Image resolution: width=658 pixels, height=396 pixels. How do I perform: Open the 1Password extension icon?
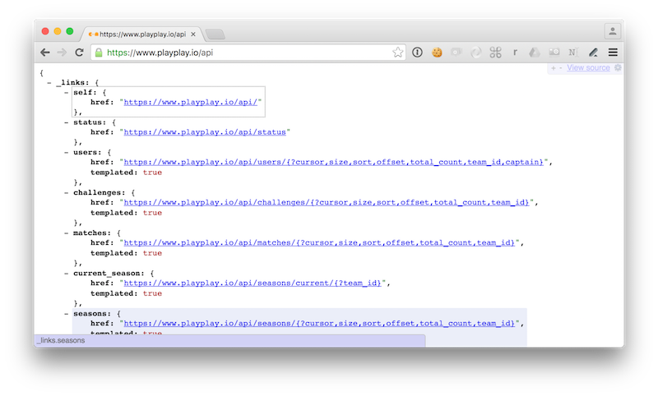click(417, 53)
